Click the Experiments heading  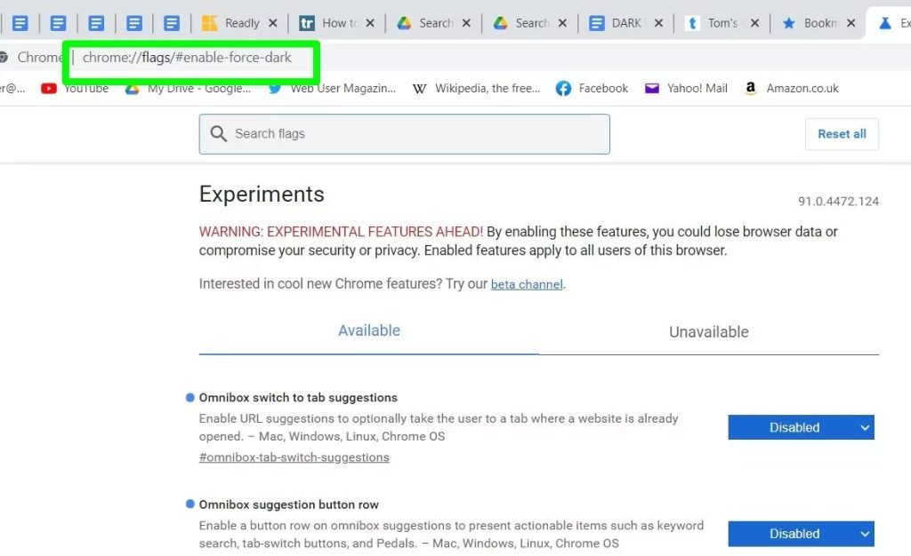(x=262, y=195)
